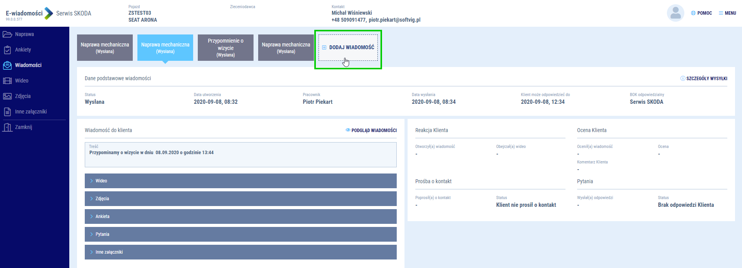Image resolution: width=742 pixels, height=268 pixels.
Task: Select the Przypomnienie o wizycie tab
Action: coord(226,48)
